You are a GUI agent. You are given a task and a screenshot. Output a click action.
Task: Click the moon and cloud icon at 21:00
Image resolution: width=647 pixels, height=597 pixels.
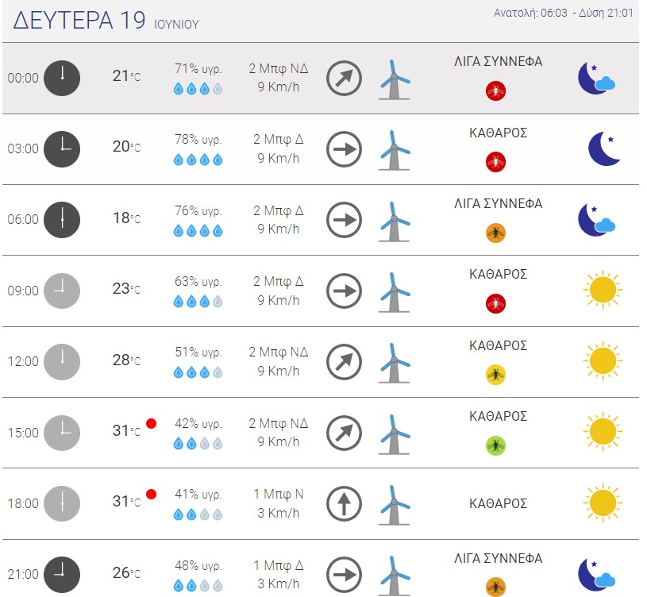pos(597,575)
